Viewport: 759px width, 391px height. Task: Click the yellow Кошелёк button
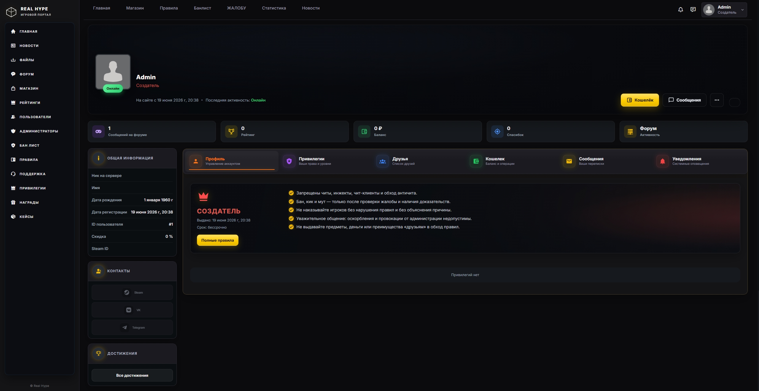pyautogui.click(x=640, y=100)
